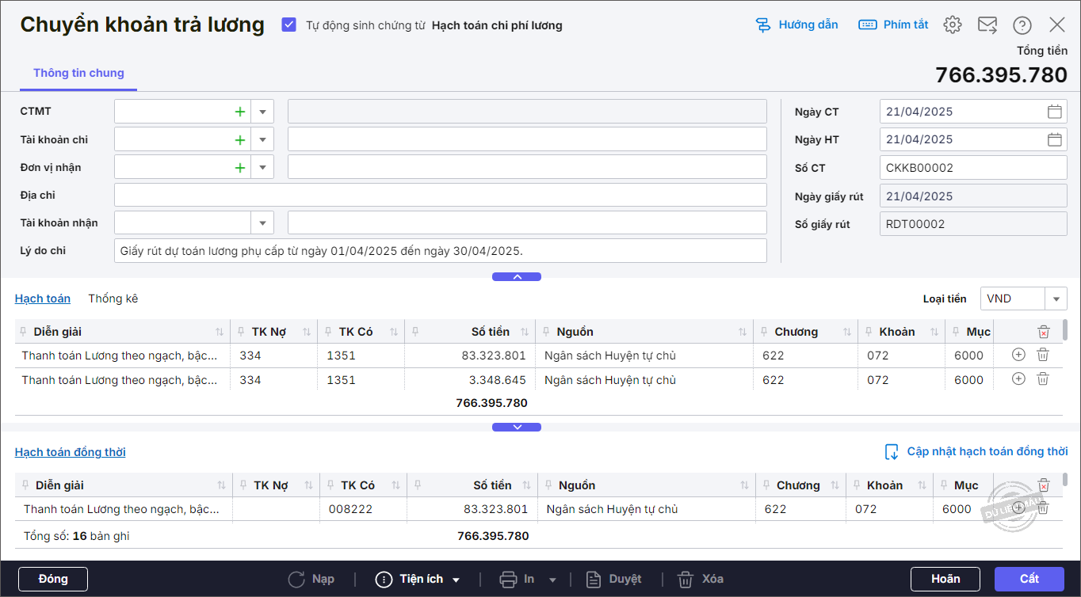Open the help question mark icon
This screenshot has height=597, width=1081.
point(1022,25)
